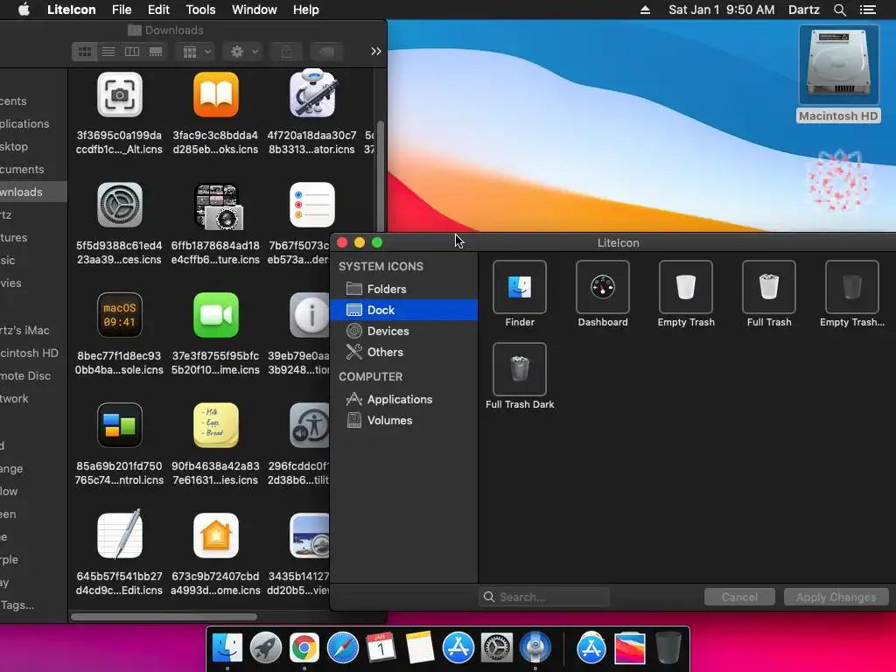896x672 pixels.
Task: Select the Empty Trash icon tile
Action: click(686, 287)
